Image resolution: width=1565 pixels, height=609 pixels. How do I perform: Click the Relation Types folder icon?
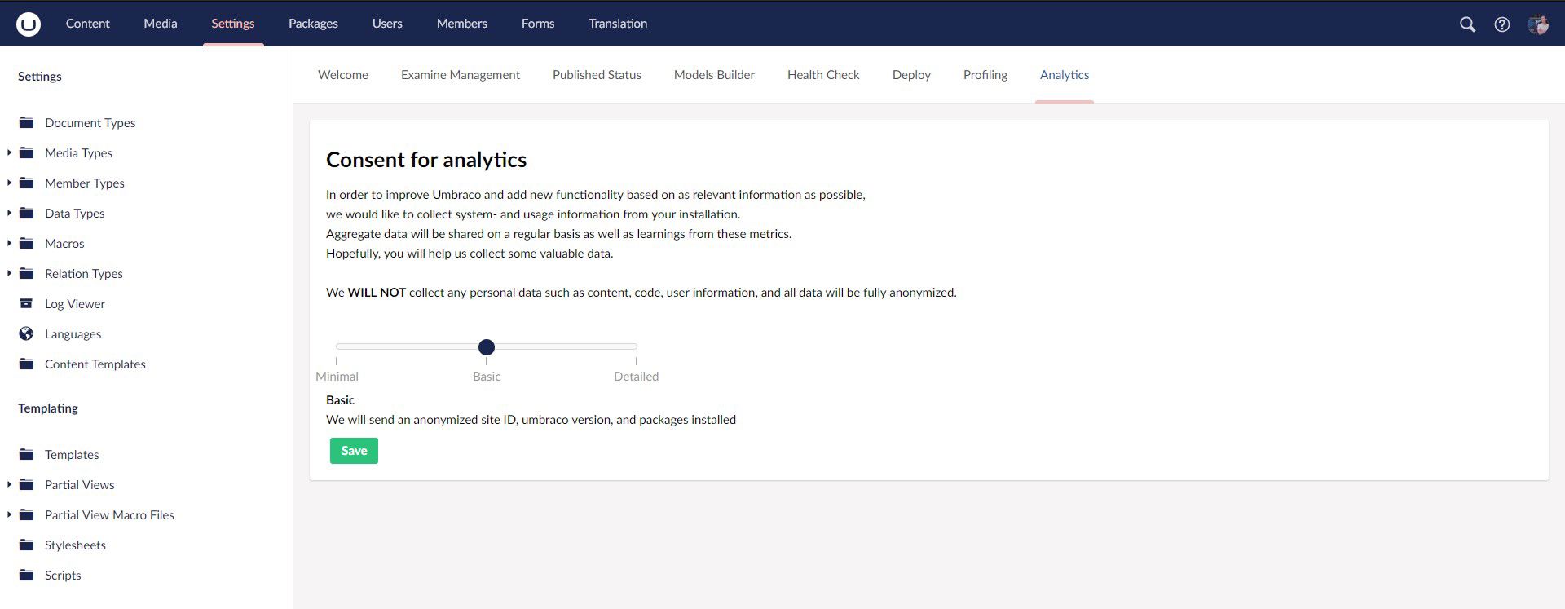26,274
